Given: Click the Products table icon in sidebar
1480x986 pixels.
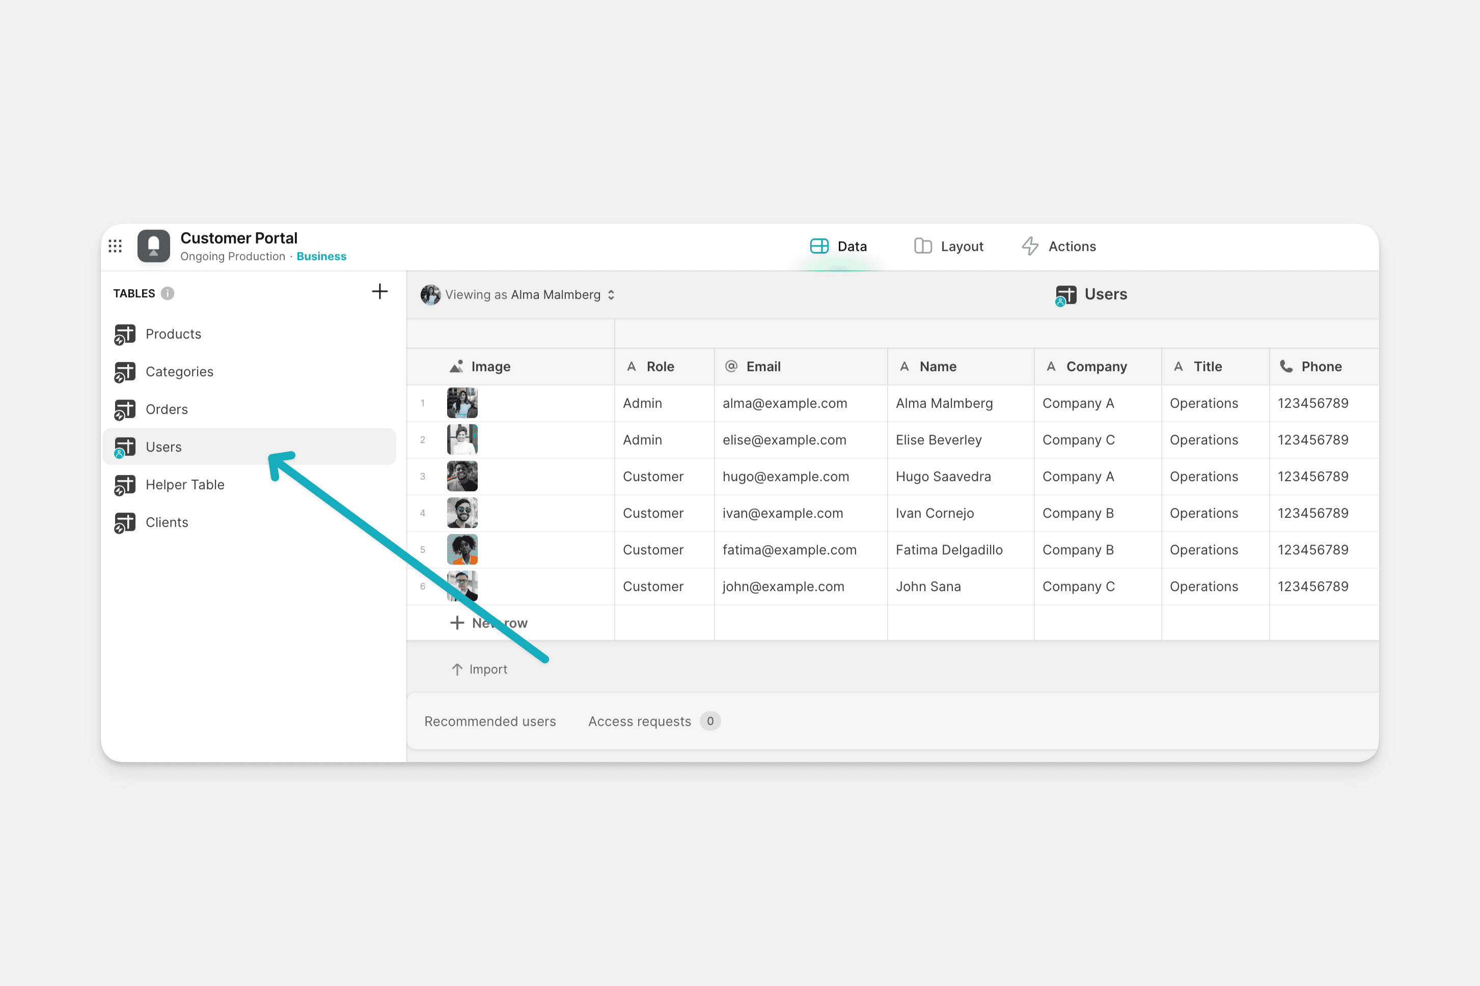Looking at the screenshot, I should 125,334.
